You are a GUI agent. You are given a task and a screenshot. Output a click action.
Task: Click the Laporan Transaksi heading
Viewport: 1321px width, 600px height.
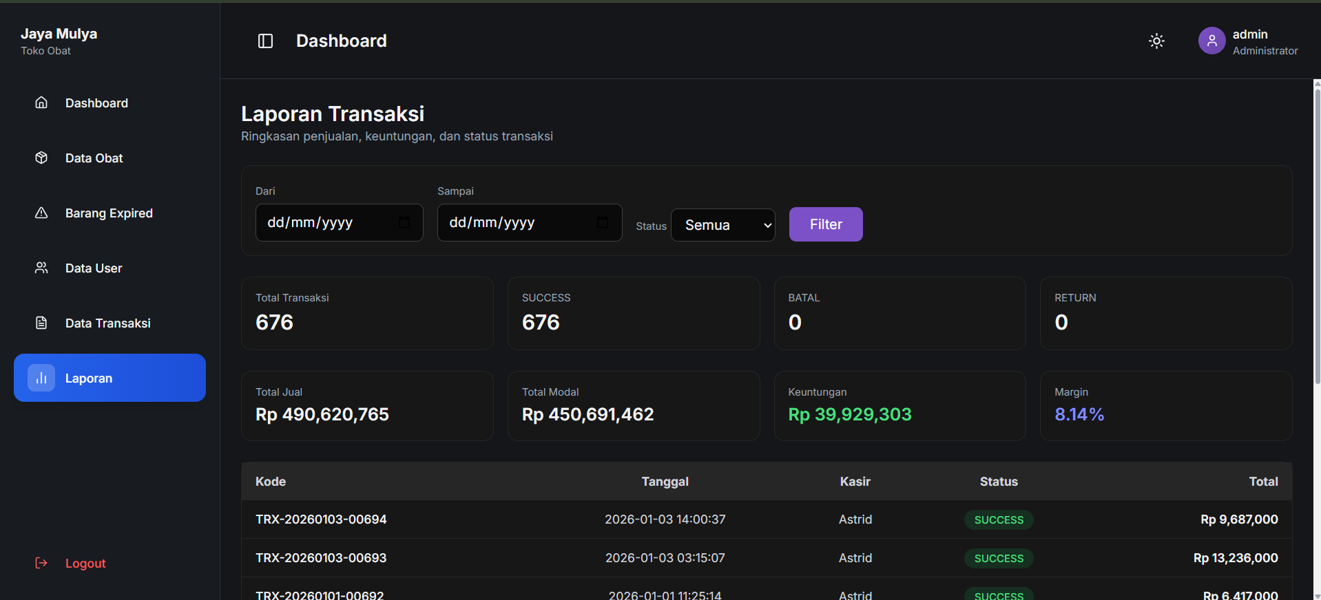tap(333, 114)
